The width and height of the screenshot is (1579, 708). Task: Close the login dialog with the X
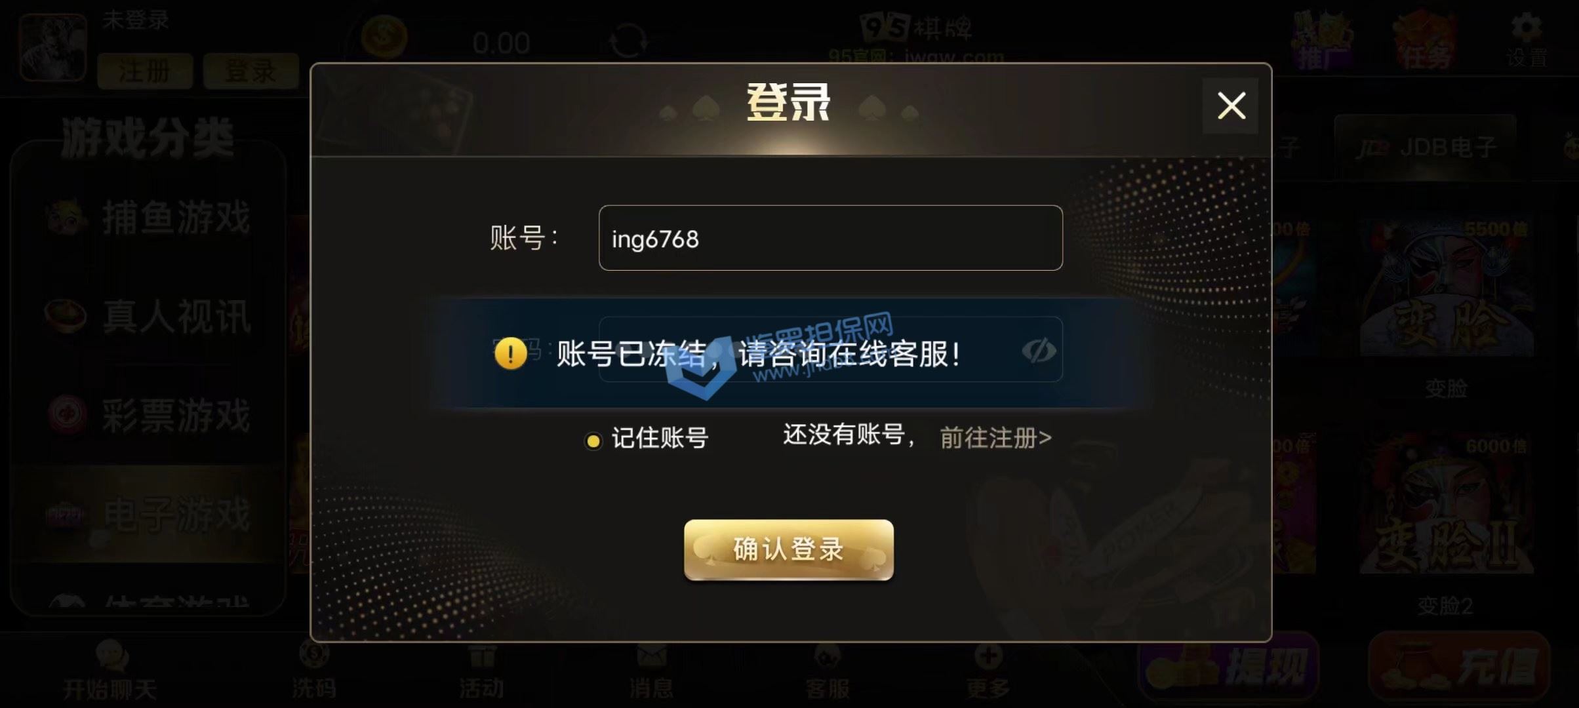[x=1230, y=106]
